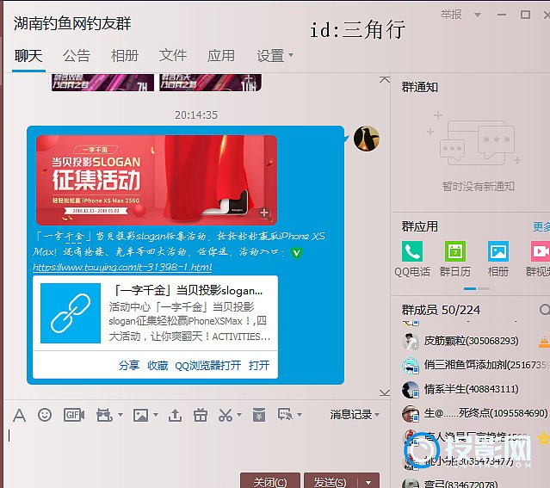
Task: Click the 群成员 50/224 header
Action: coord(441,310)
